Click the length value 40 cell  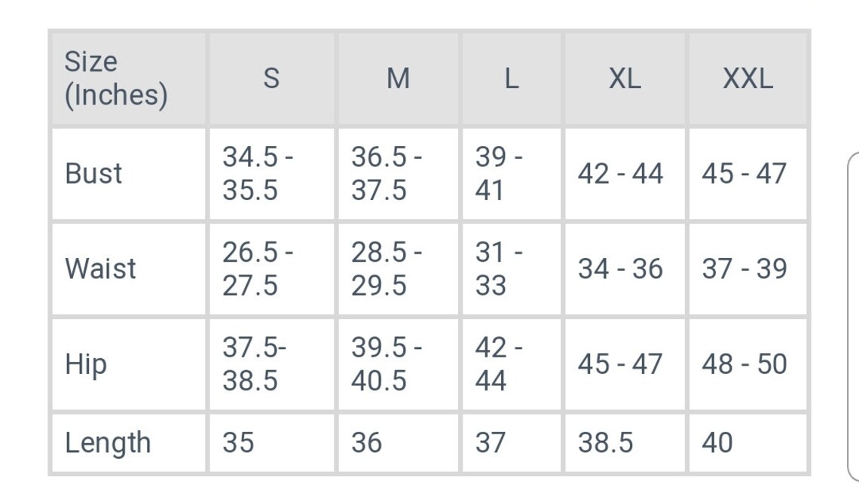click(x=747, y=442)
